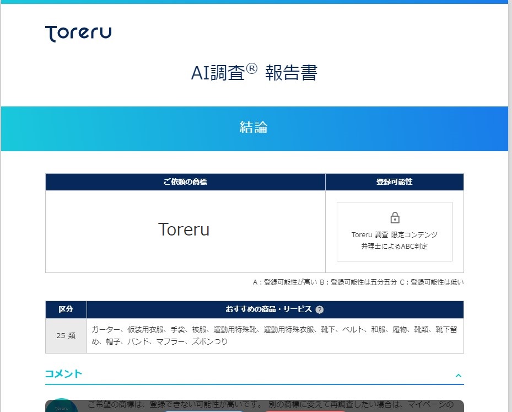The height and width of the screenshot is (412, 512).
Task: Collapse the コメント section with the chevron
Action: tap(459, 376)
